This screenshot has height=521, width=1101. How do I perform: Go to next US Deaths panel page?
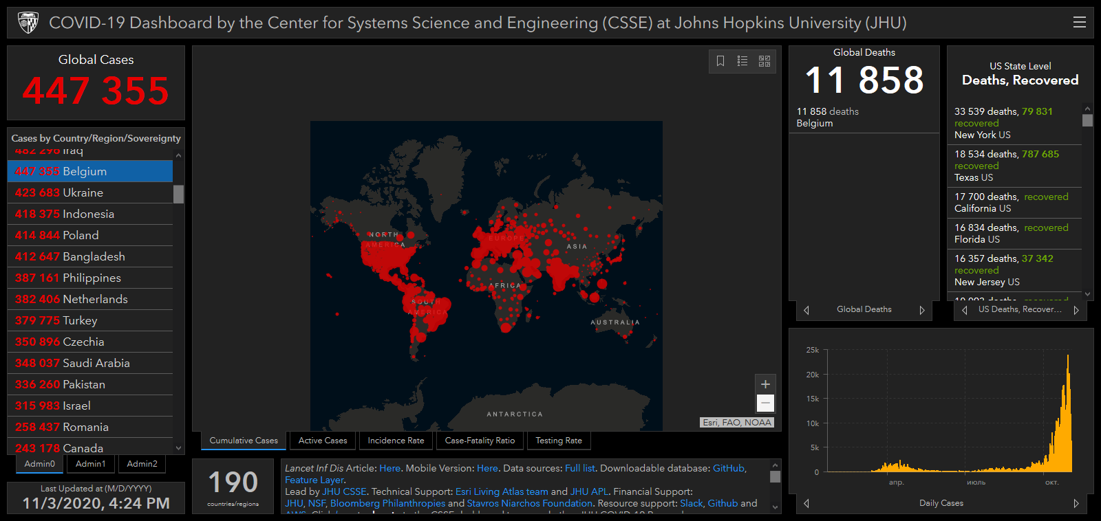pos(1076,310)
